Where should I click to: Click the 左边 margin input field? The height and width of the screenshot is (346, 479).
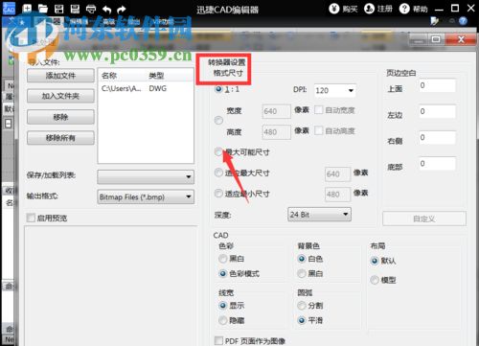438,111
